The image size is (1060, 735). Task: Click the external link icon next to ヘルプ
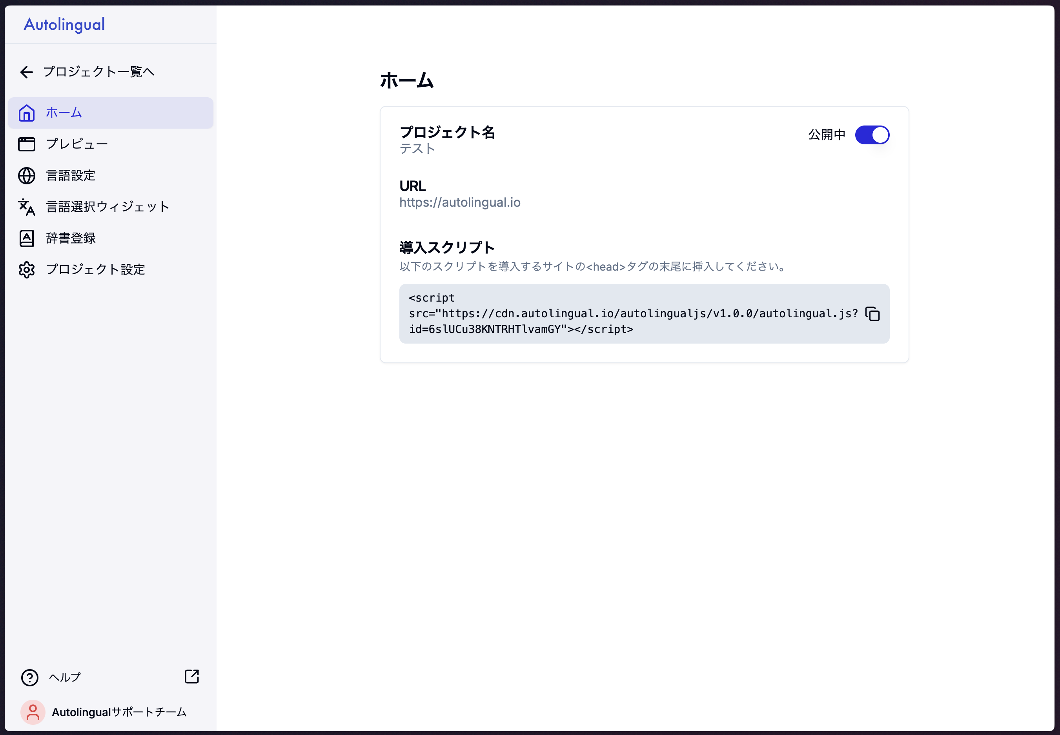pos(191,677)
